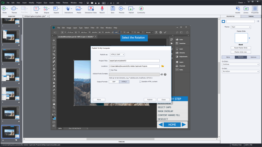This screenshot has width=262, height=147.
Task: Click the Preview toolbar icon
Action: 122,9
